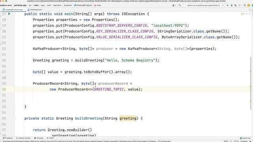The height and width of the screenshot is (142, 253).
Task: Click greeting-app breadcrumb
Action: point(20,5)
